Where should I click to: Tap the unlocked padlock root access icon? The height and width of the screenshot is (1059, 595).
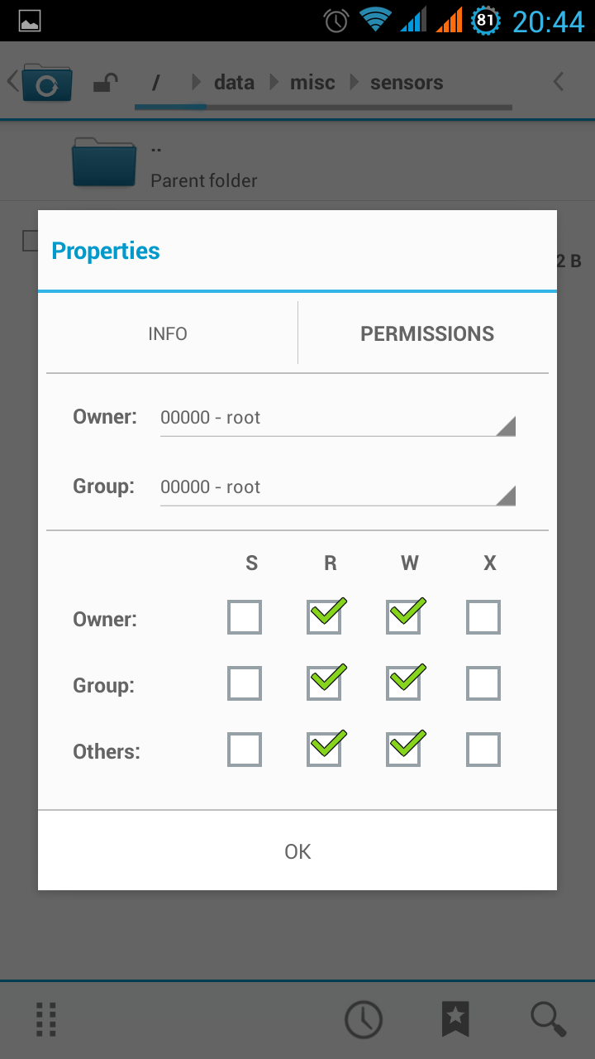105,83
